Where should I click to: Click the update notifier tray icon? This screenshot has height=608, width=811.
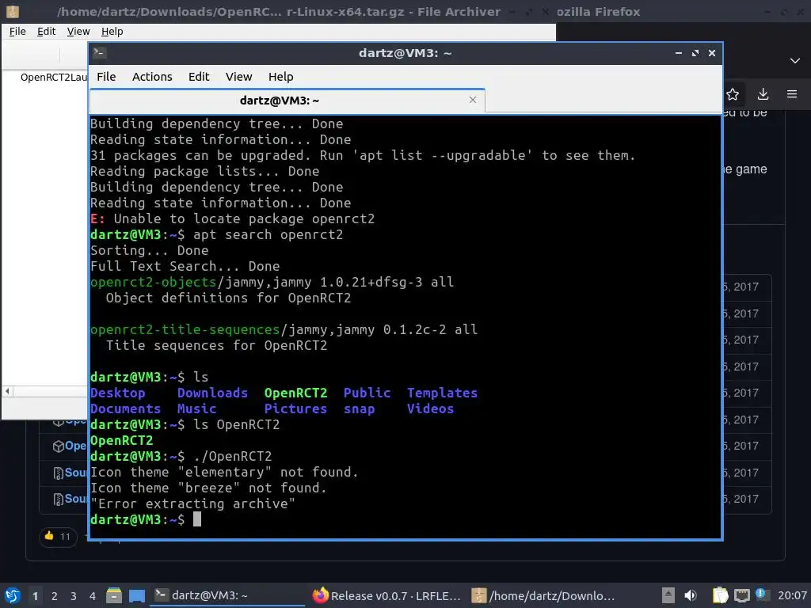[761, 594]
